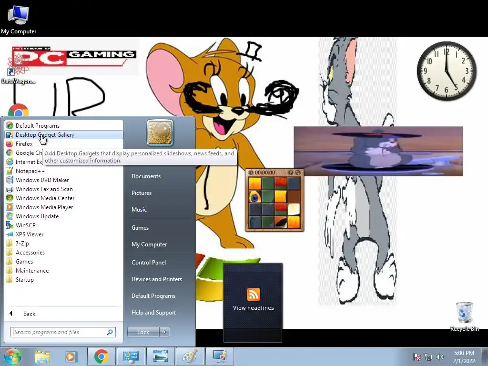Viewport: 488px width, 366px height.
Task: Open Windows Media Player from the taskbar
Action: pyautogui.click(x=71, y=356)
